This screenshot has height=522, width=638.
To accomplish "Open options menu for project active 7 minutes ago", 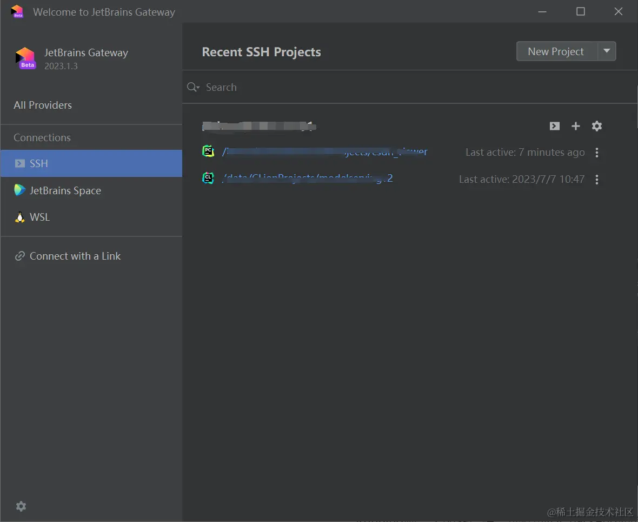I will point(596,153).
